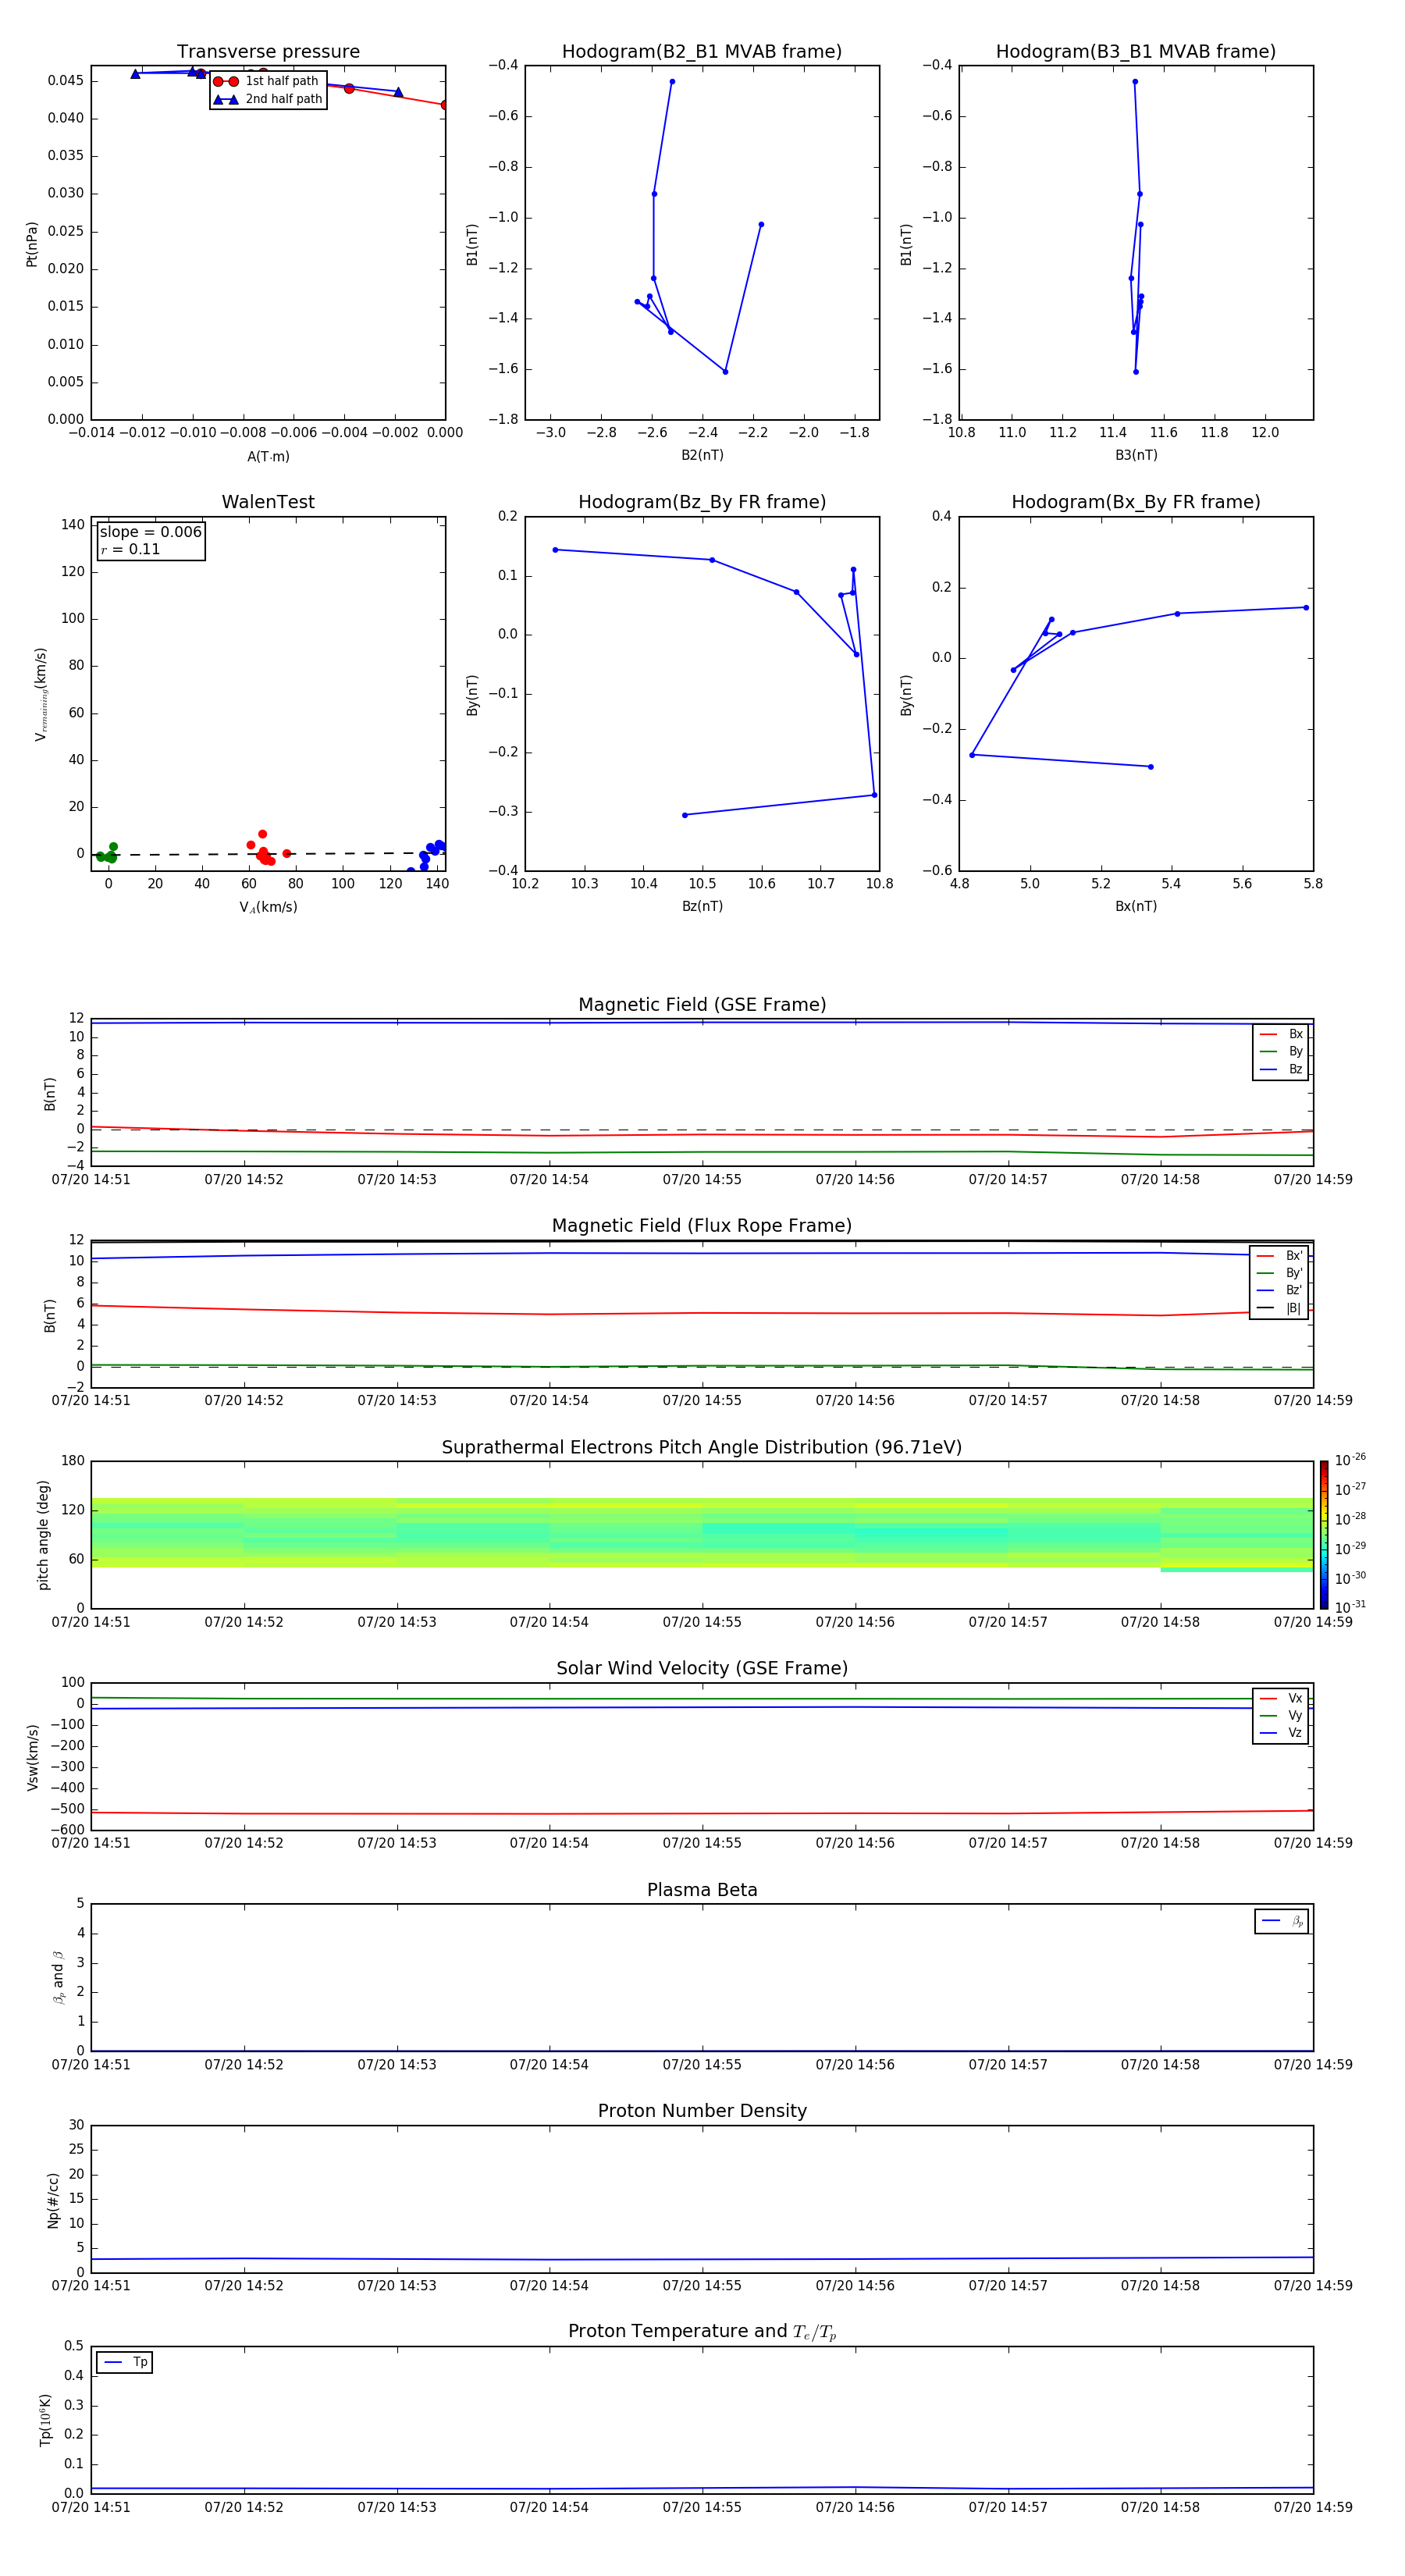Click the 'Bz(nT)' x-axis label
1405x2576 pixels.
click(x=702, y=906)
